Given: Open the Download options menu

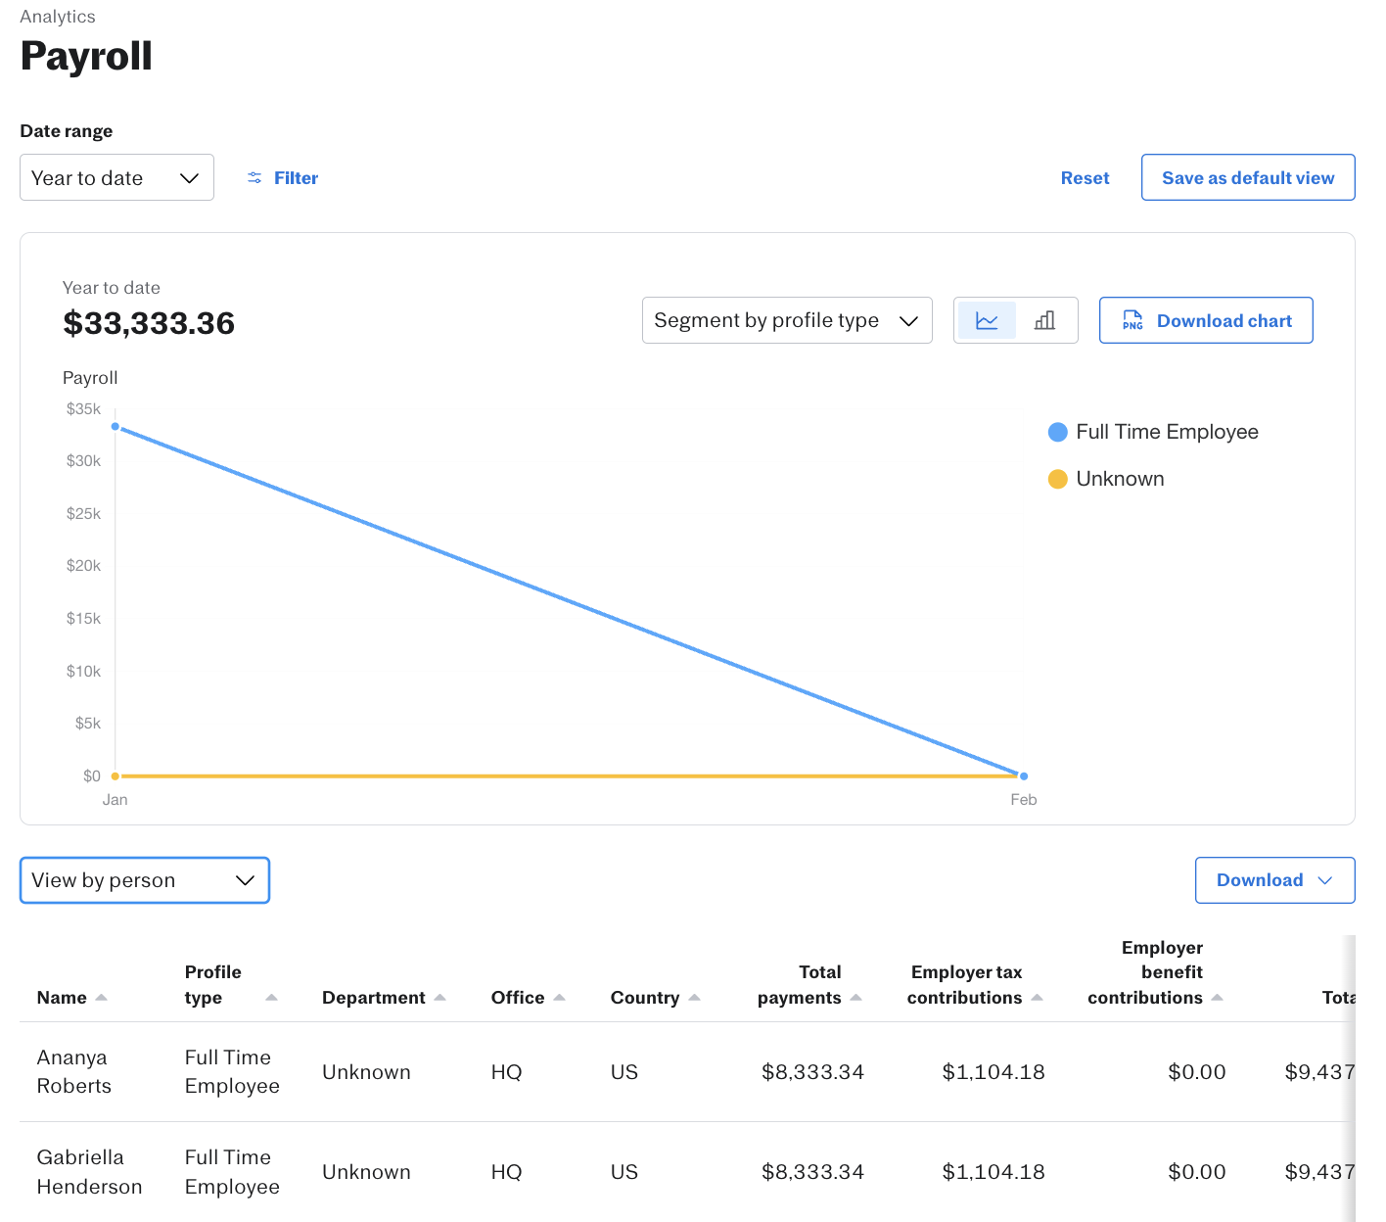Looking at the screenshot, I should [x=1274, y=880].
